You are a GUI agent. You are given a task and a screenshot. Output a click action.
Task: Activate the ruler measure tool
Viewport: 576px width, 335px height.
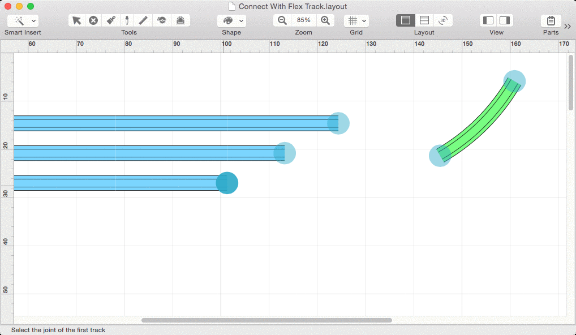click(x=144, y=20)
